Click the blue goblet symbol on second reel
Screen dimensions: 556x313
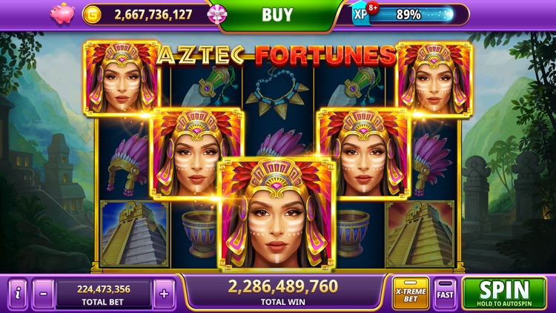point(199,233)
